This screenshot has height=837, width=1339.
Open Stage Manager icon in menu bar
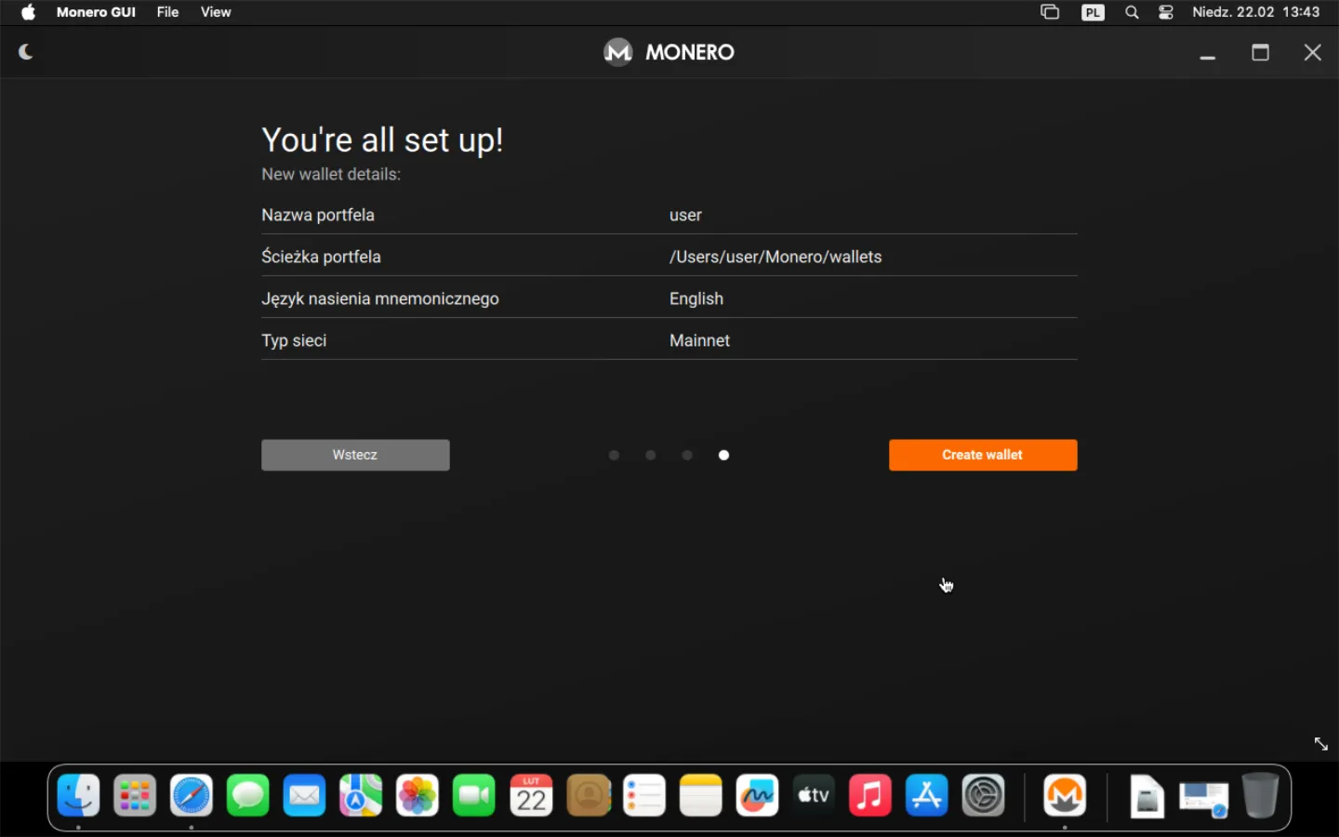click(1050, 12)
